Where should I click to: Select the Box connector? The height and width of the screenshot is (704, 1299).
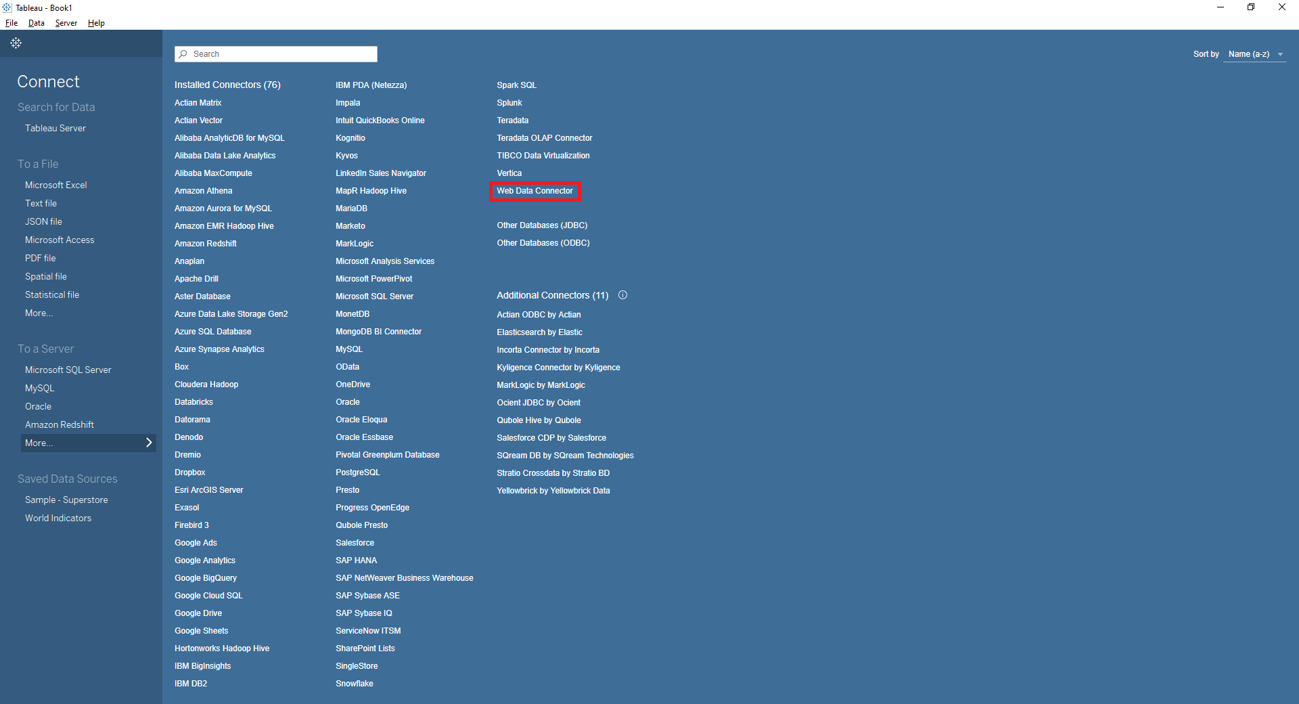click(x=182, y=367)
